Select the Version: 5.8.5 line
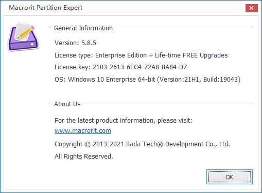 (75, 43)
